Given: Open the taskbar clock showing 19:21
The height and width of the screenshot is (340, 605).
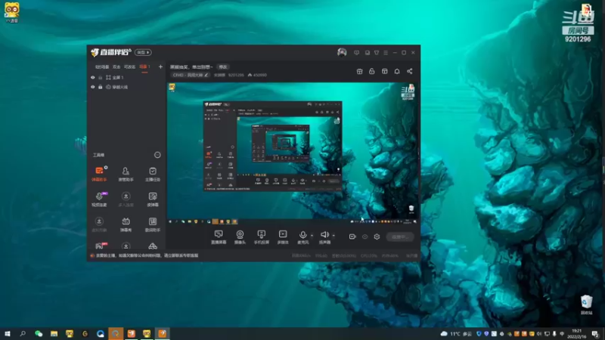Looking at the screenshot, I should pyautogui.click(x=576, y=334).
